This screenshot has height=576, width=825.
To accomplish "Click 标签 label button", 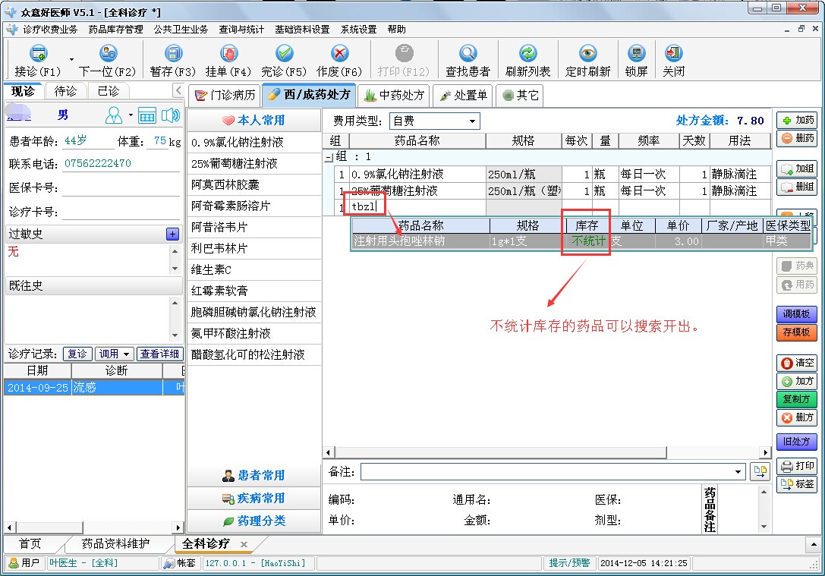I will pyautogui.click(x=797, y=484).
